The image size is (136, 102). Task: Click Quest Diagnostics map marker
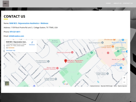103,43
